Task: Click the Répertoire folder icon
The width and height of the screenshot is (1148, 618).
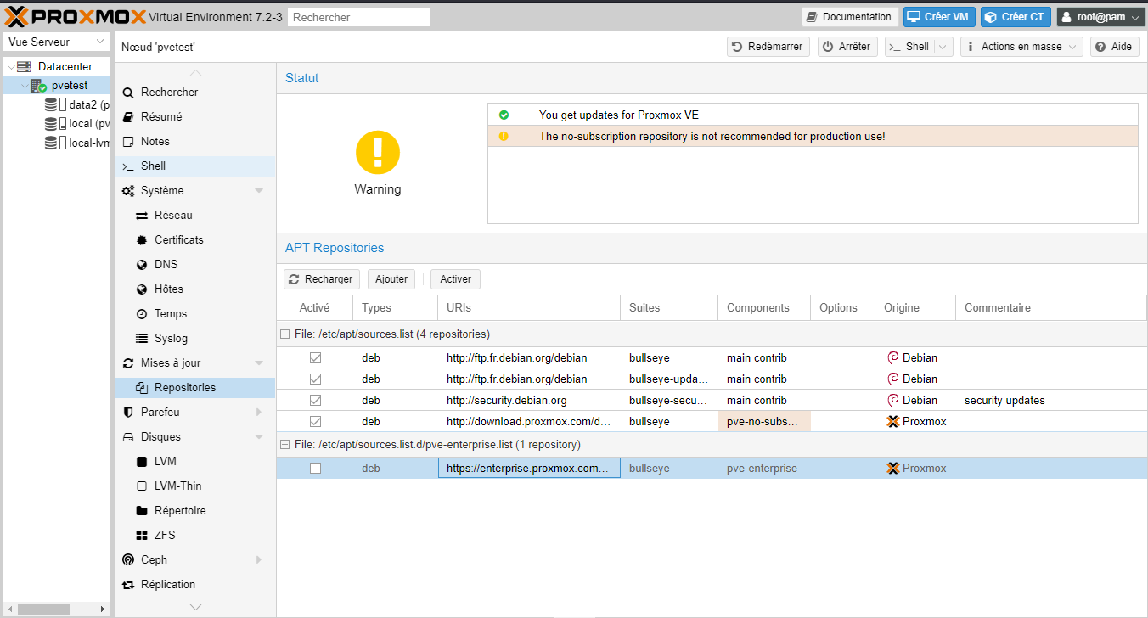Action: [x=142, y=511]
